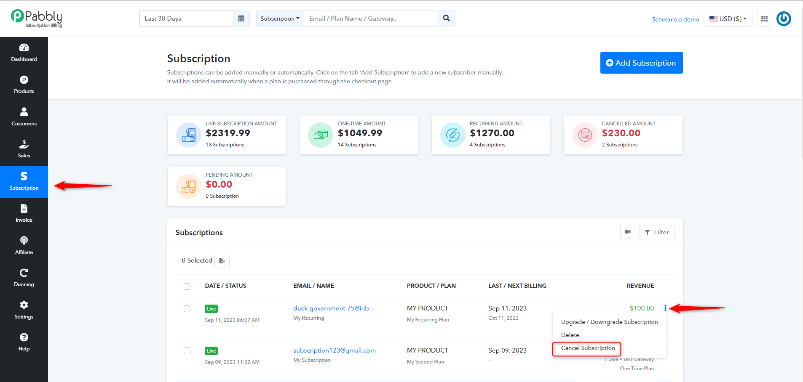Follow the Schedule a demo link
The width and height of the screenshot is (803, 382).
pos(675,19)
